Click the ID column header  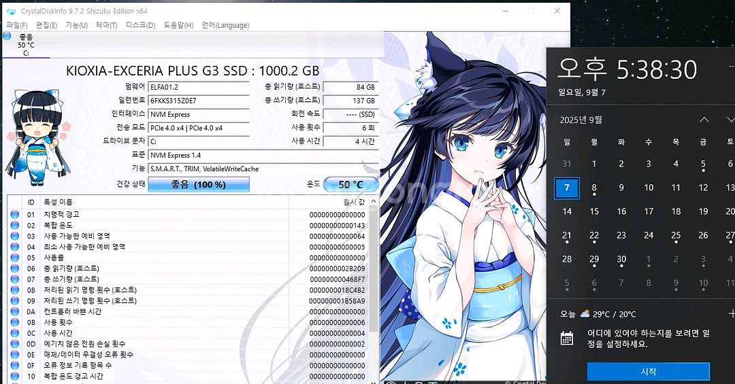point(31,203)
